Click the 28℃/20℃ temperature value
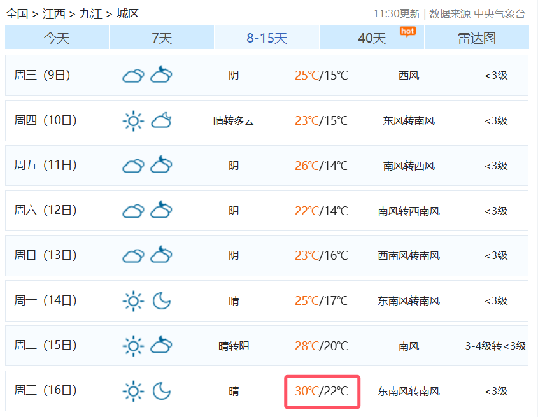 [322, 346]
